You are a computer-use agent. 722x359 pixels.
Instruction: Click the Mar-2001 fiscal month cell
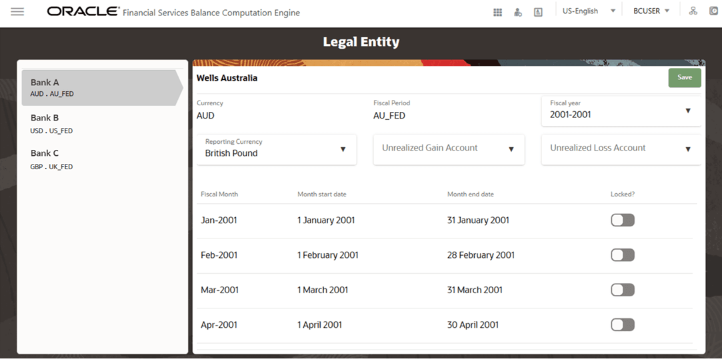click(219, 290)
